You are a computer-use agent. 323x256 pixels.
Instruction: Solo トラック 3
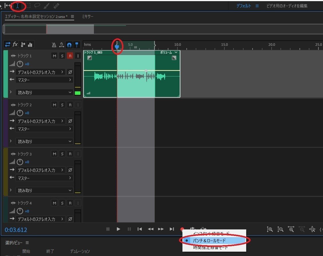[62, 154]
